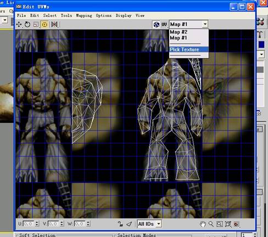The width and height of the screenshot is (268, 237).
Task: Open the Mapping menu
Action: click(x=84, y=15)
